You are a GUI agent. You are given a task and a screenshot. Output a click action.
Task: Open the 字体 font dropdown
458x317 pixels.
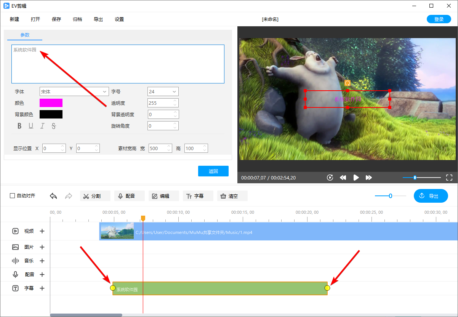click(x=74, y=91)
